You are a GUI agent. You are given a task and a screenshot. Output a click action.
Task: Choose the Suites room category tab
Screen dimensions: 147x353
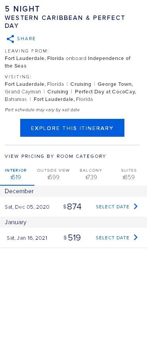coord(129,174)
